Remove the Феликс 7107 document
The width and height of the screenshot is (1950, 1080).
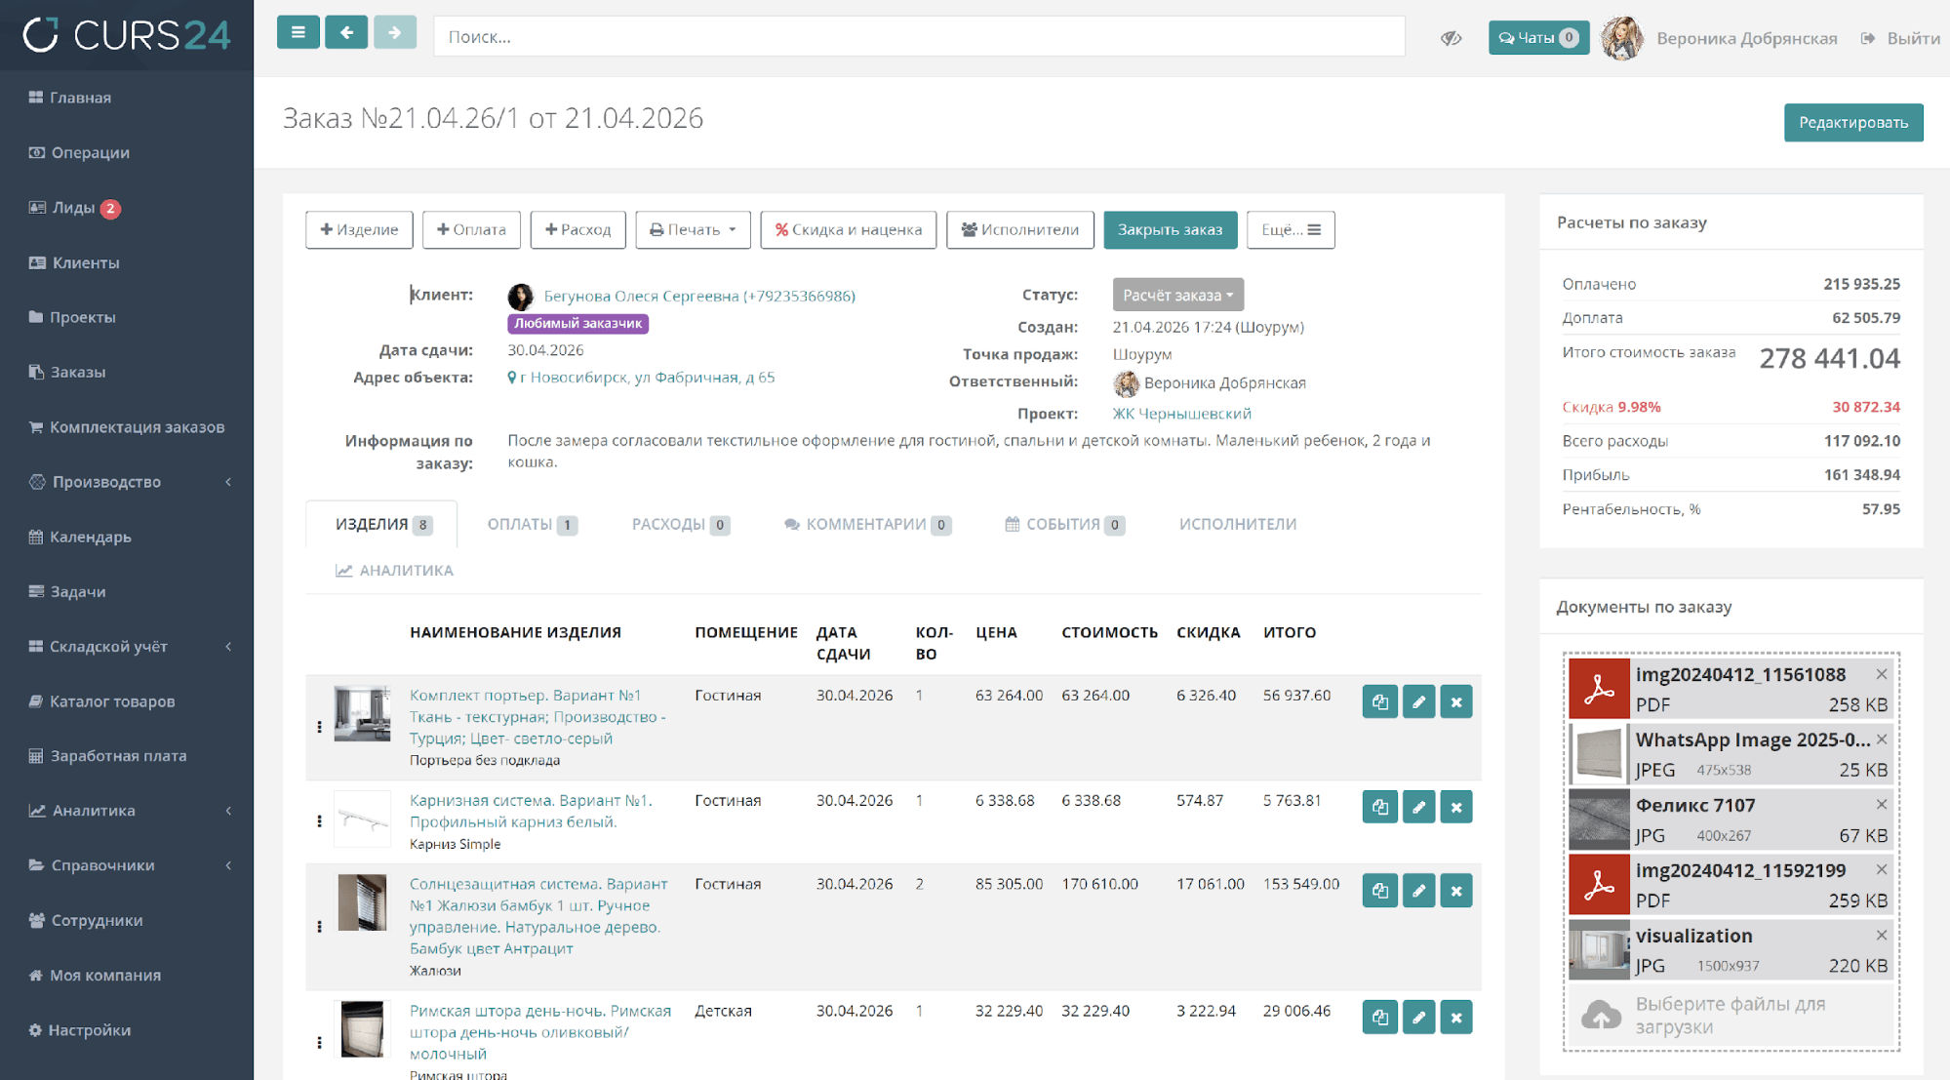pos(1882,805)
